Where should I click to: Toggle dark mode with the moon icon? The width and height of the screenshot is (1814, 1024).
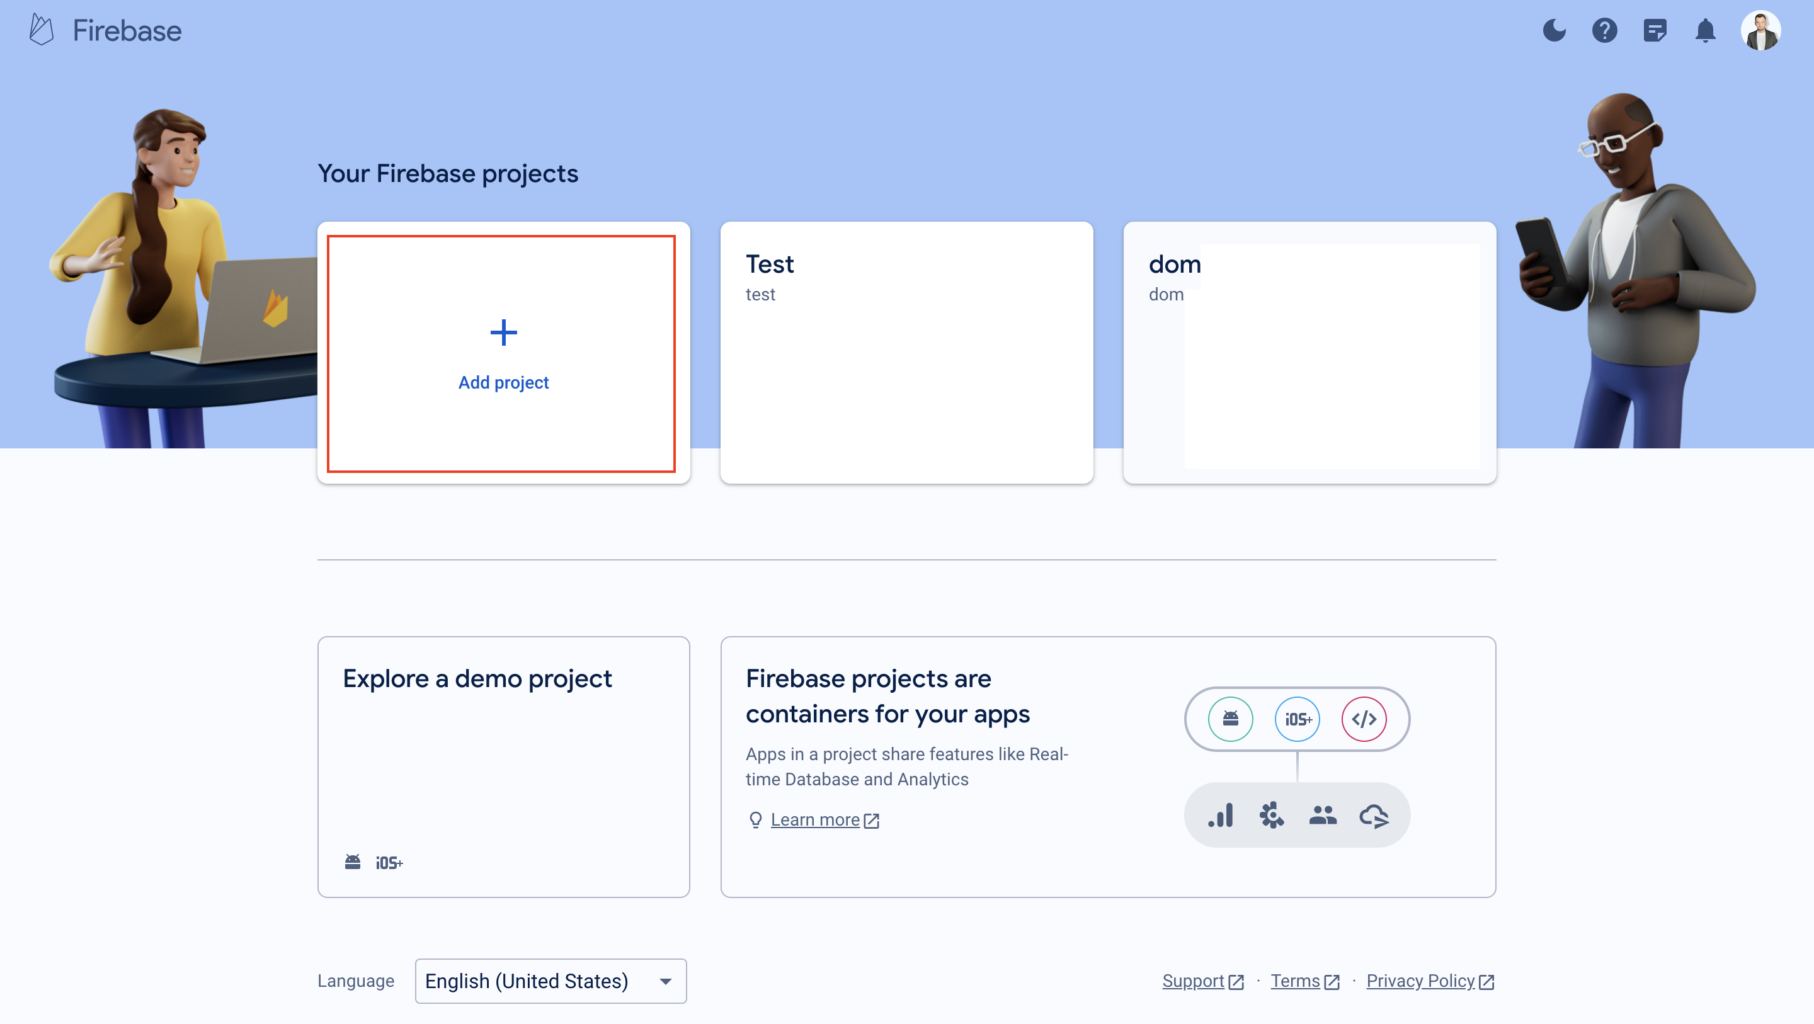coord(1553,30)
